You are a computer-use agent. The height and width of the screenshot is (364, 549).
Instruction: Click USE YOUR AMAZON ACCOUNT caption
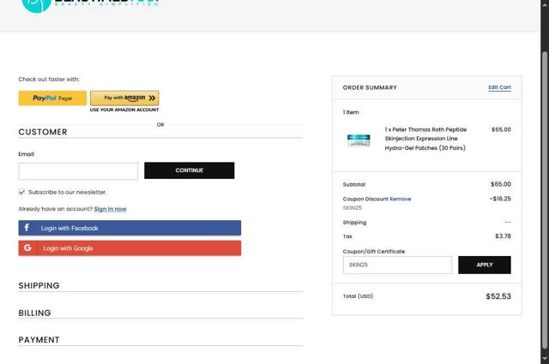click(124, 110)
